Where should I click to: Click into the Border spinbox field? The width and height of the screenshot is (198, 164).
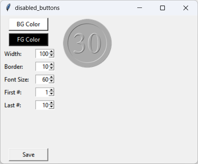point(42,66)
